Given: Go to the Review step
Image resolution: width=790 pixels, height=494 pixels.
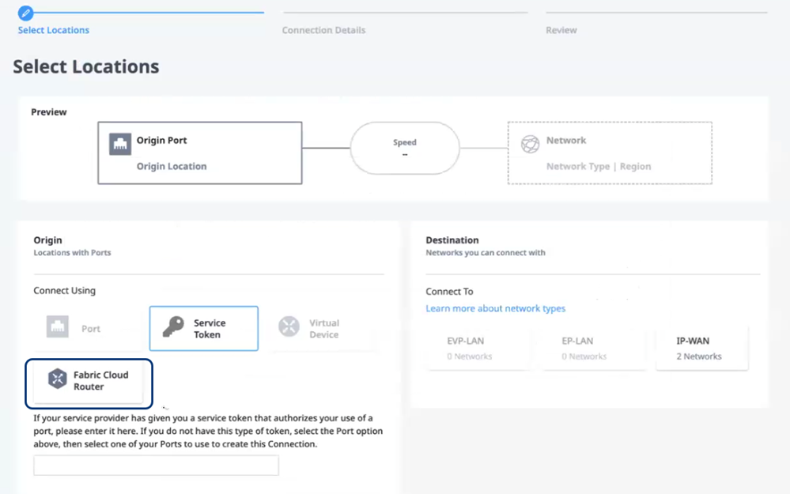Looking at the screenshot, I should tap(561, 30).
